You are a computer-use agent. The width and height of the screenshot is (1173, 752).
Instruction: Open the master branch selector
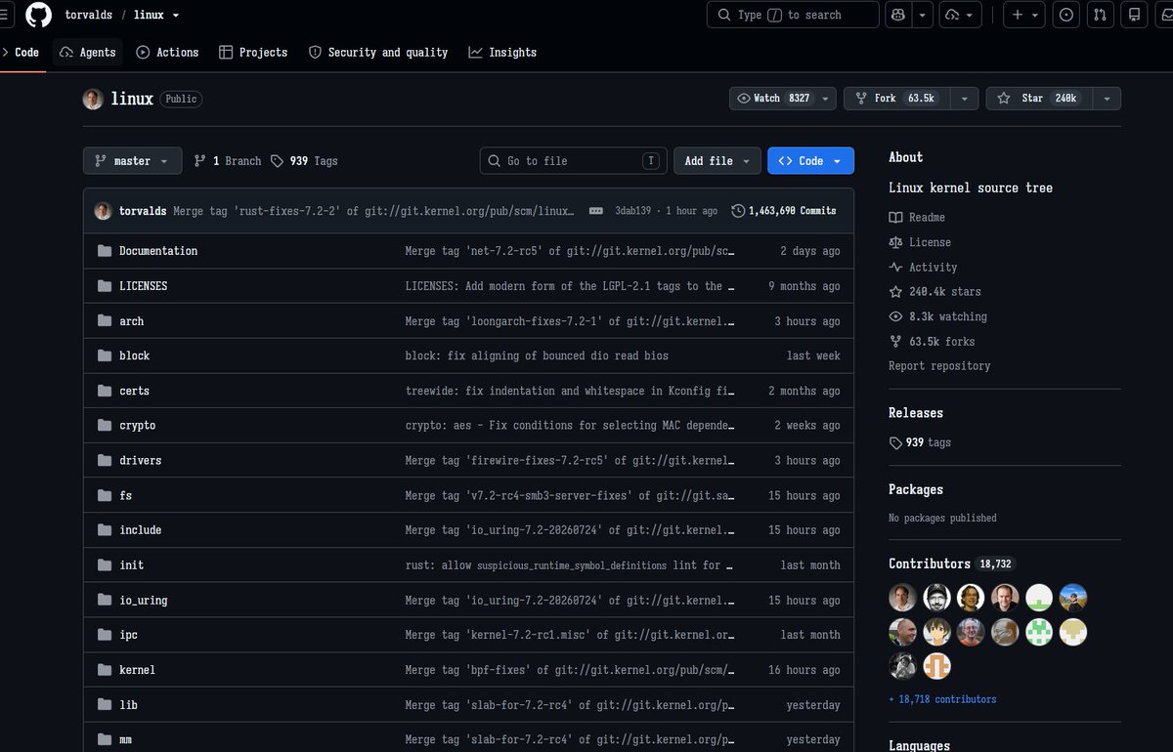pyautogui.click(x=132, y=161)
